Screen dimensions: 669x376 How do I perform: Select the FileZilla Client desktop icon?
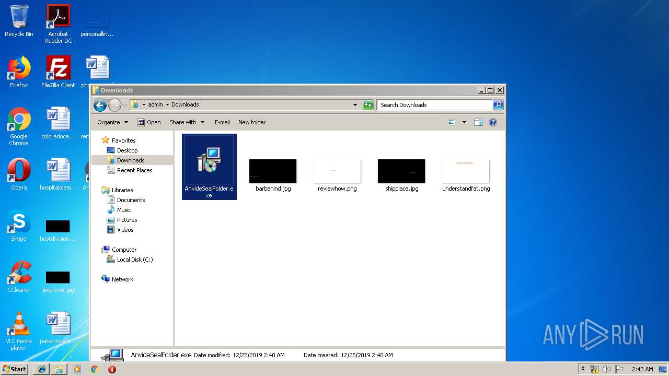58,72
